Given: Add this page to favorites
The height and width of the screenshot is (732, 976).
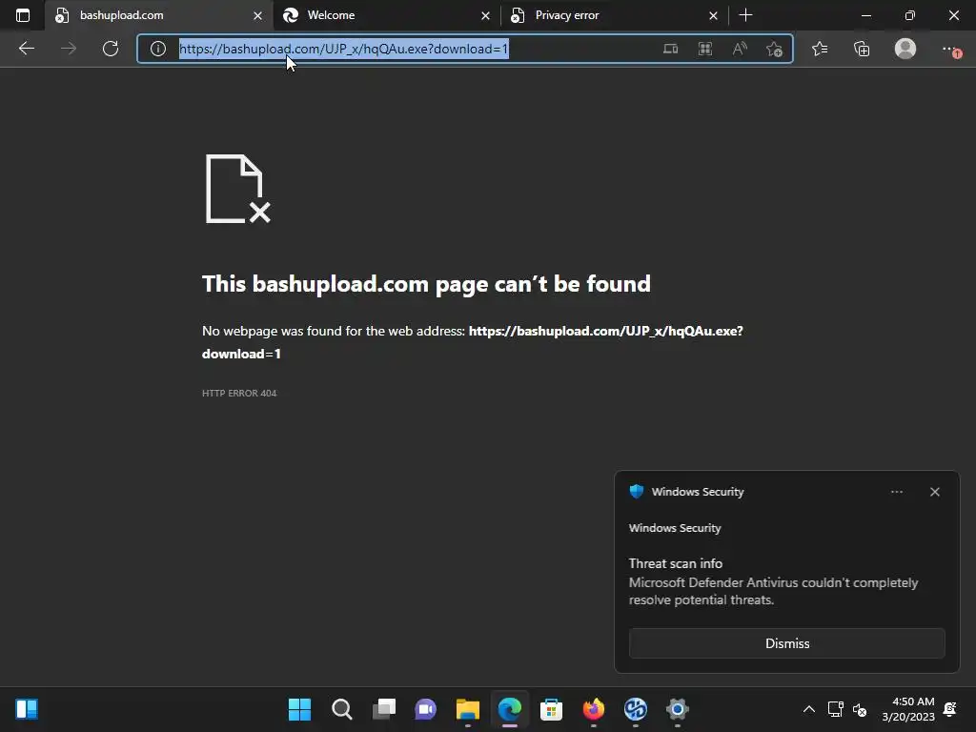Looking at the screenshot, I should [x=774, y=49].
